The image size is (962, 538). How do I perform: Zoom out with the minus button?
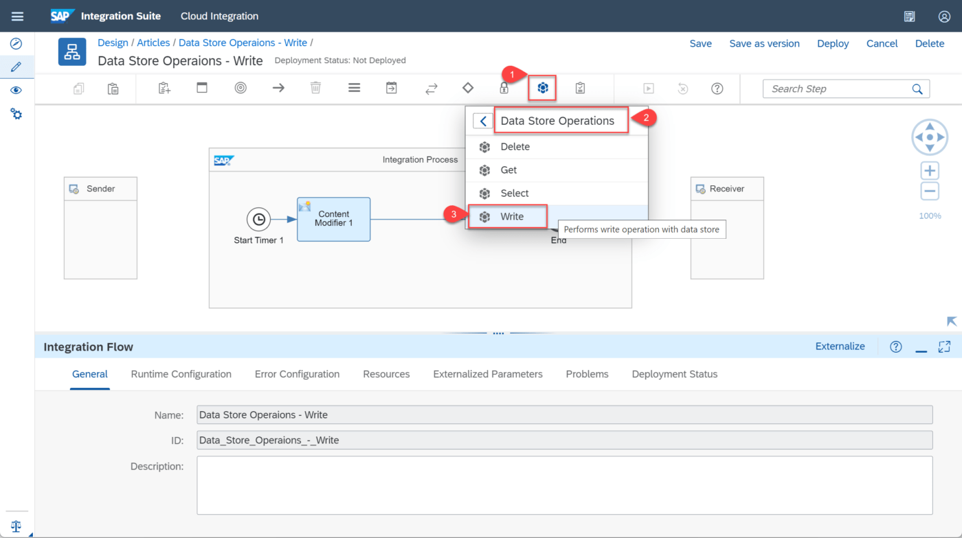coord(930,191)
